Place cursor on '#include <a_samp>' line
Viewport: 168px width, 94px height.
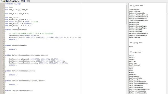click(13, 4)
